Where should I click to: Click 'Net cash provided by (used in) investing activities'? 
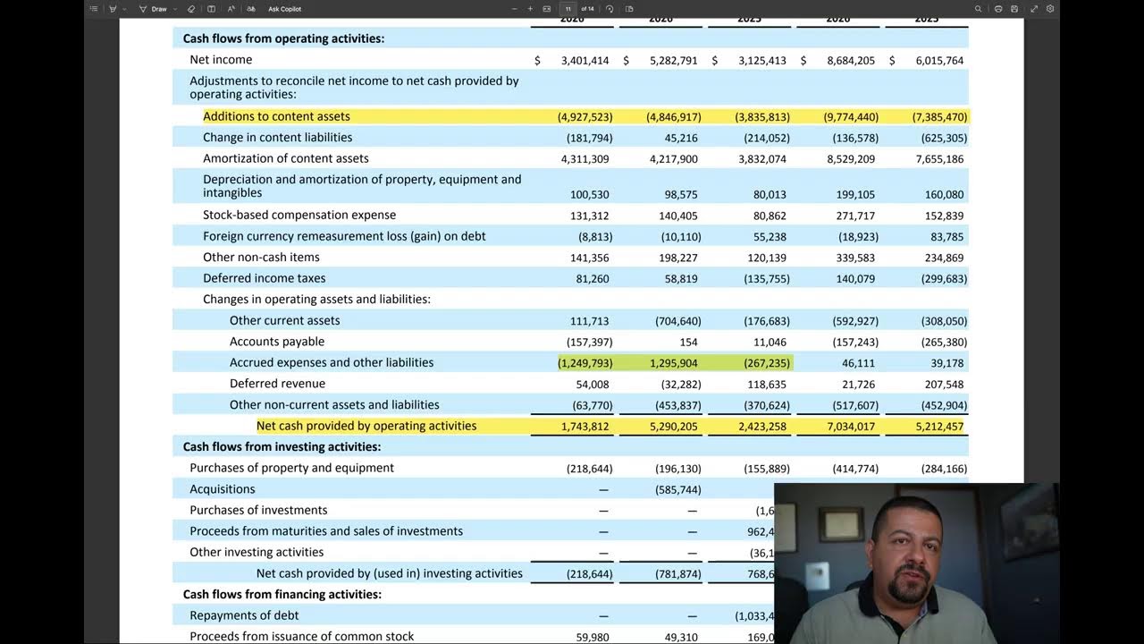390,573
